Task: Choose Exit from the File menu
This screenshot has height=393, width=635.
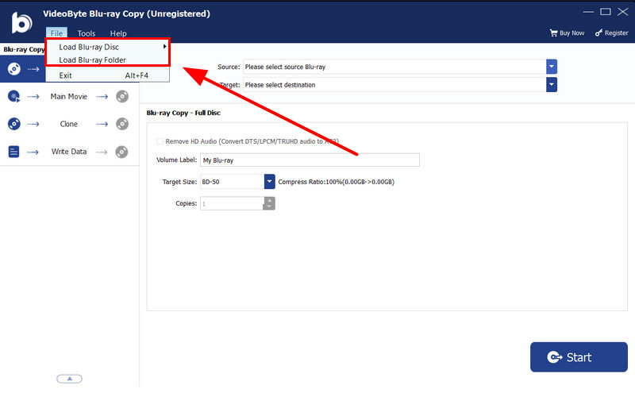Action: 108,75
